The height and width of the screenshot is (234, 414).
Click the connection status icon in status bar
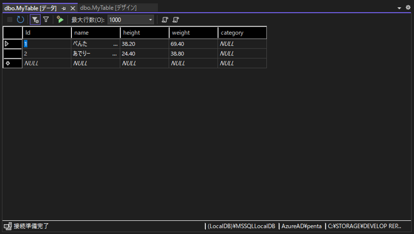(x=8, y=226)
